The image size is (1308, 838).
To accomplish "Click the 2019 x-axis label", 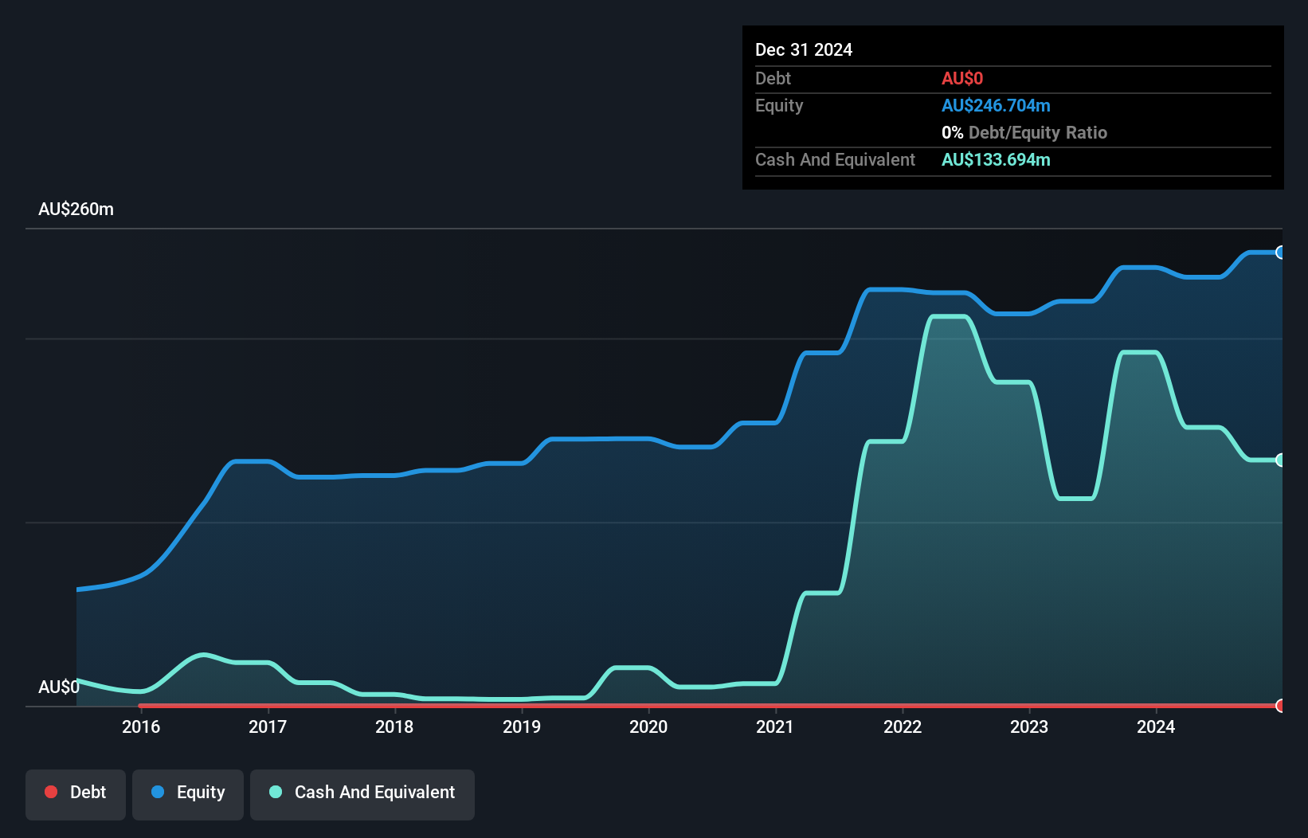I will 522,726.
